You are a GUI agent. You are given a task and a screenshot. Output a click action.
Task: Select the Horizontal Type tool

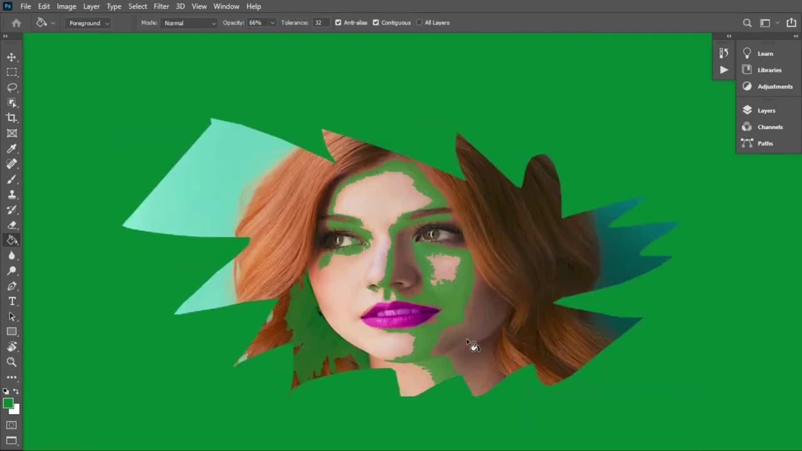point(12,301)
